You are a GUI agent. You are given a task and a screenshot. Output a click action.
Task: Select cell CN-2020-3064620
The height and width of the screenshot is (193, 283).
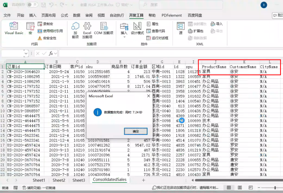point(25,71)
